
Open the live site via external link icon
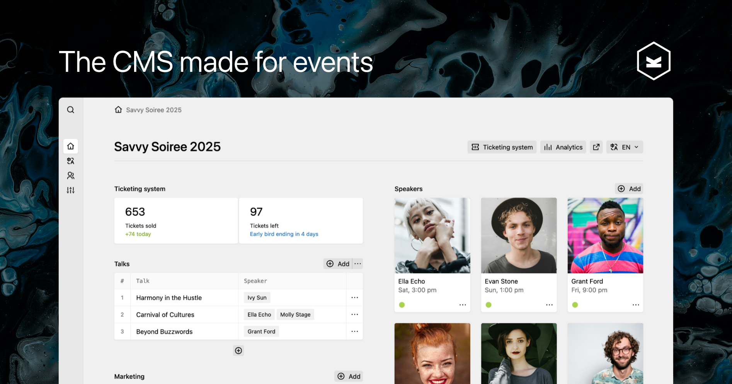click(x=596, y=147)
